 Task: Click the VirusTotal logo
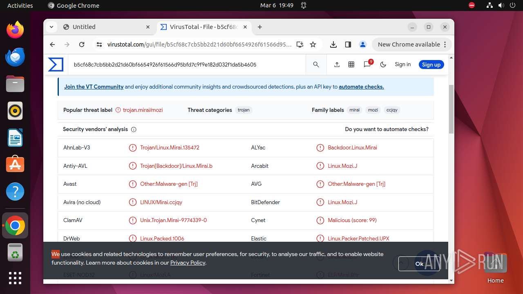(x=56, y=65)
